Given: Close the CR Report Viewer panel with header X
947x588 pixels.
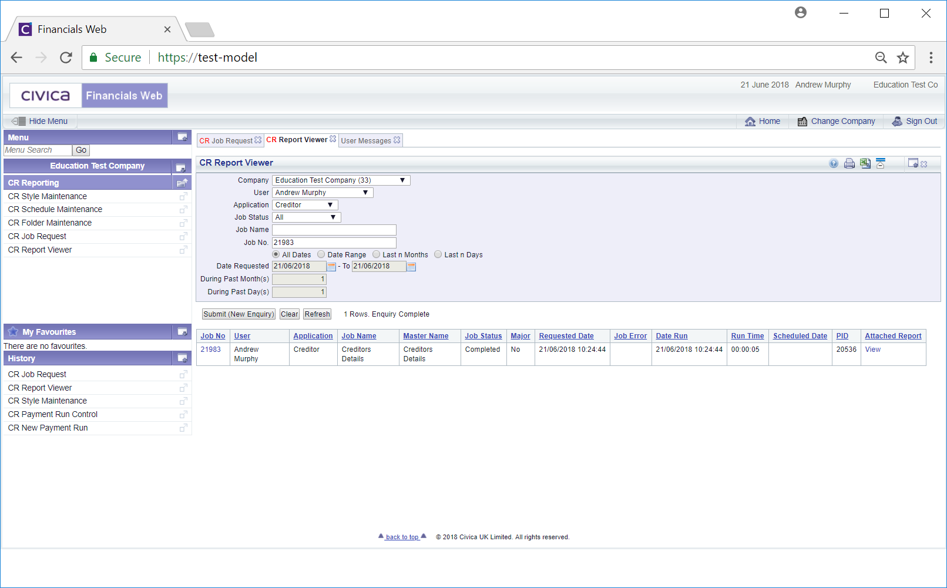Looking at the screenshot, I should (924, 164).
